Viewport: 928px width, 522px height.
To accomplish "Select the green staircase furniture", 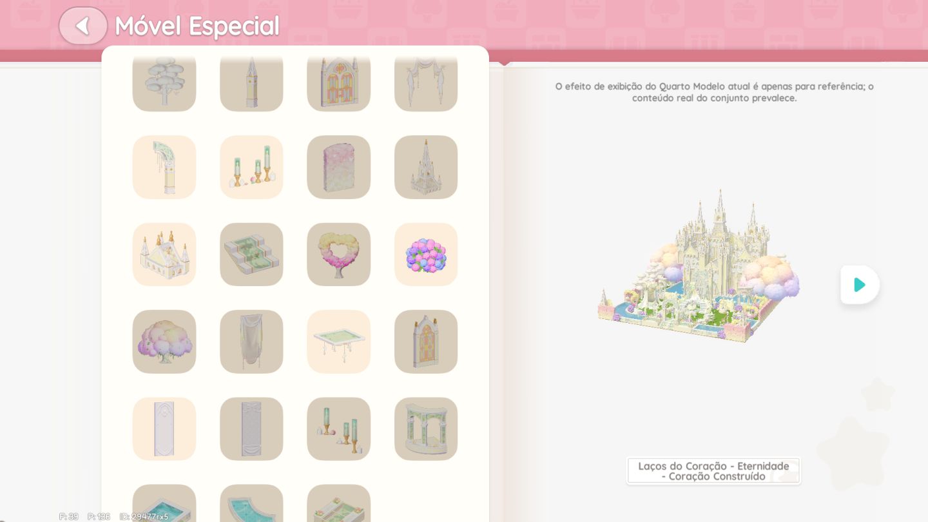I will coord(251,255).
